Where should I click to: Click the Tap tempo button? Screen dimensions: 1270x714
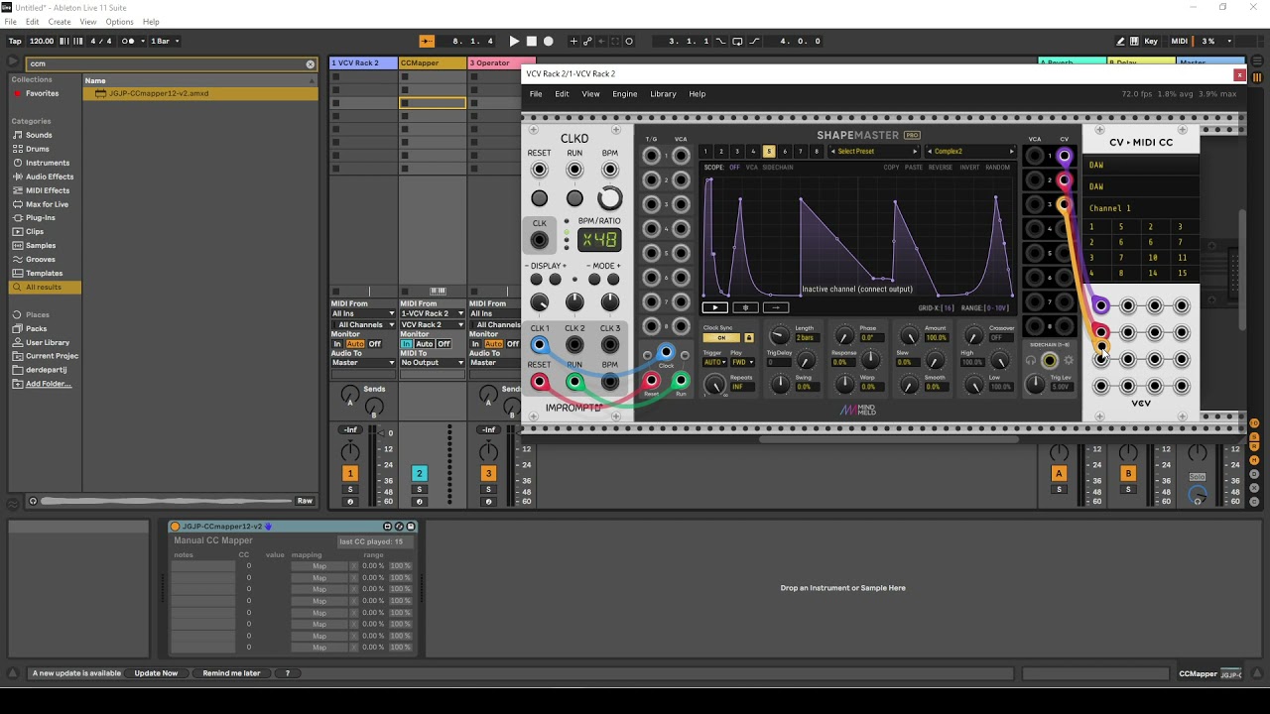(x=15, y=41)
